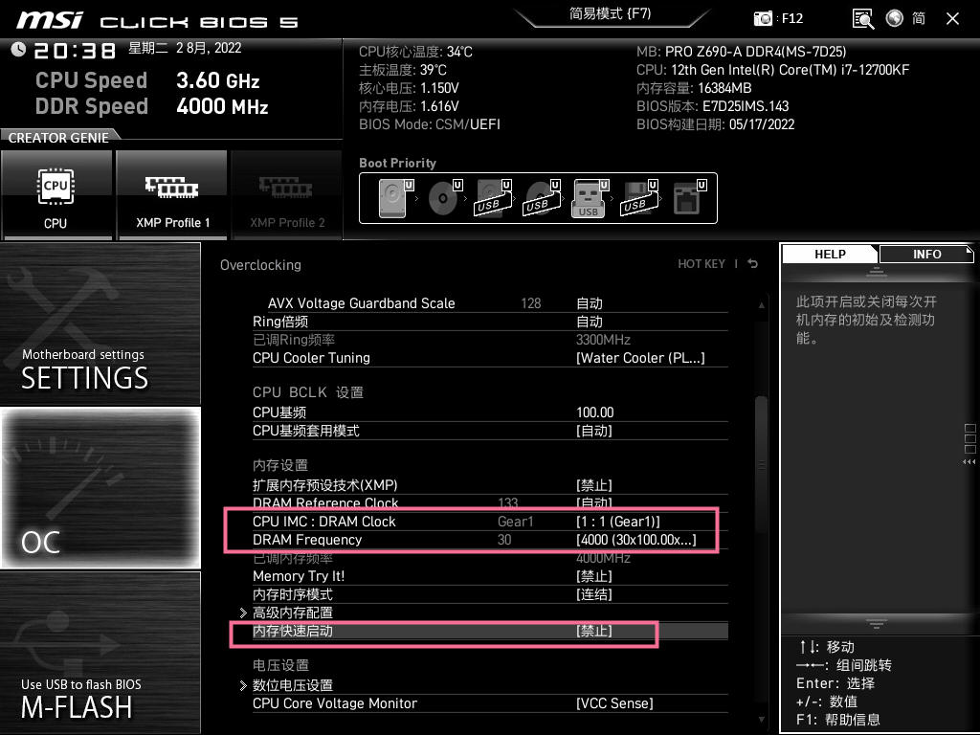Expand the 数位电压设置 submenu

292,685
